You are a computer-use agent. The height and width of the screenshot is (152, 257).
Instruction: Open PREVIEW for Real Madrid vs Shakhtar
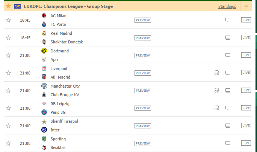[x=143, y=38]
